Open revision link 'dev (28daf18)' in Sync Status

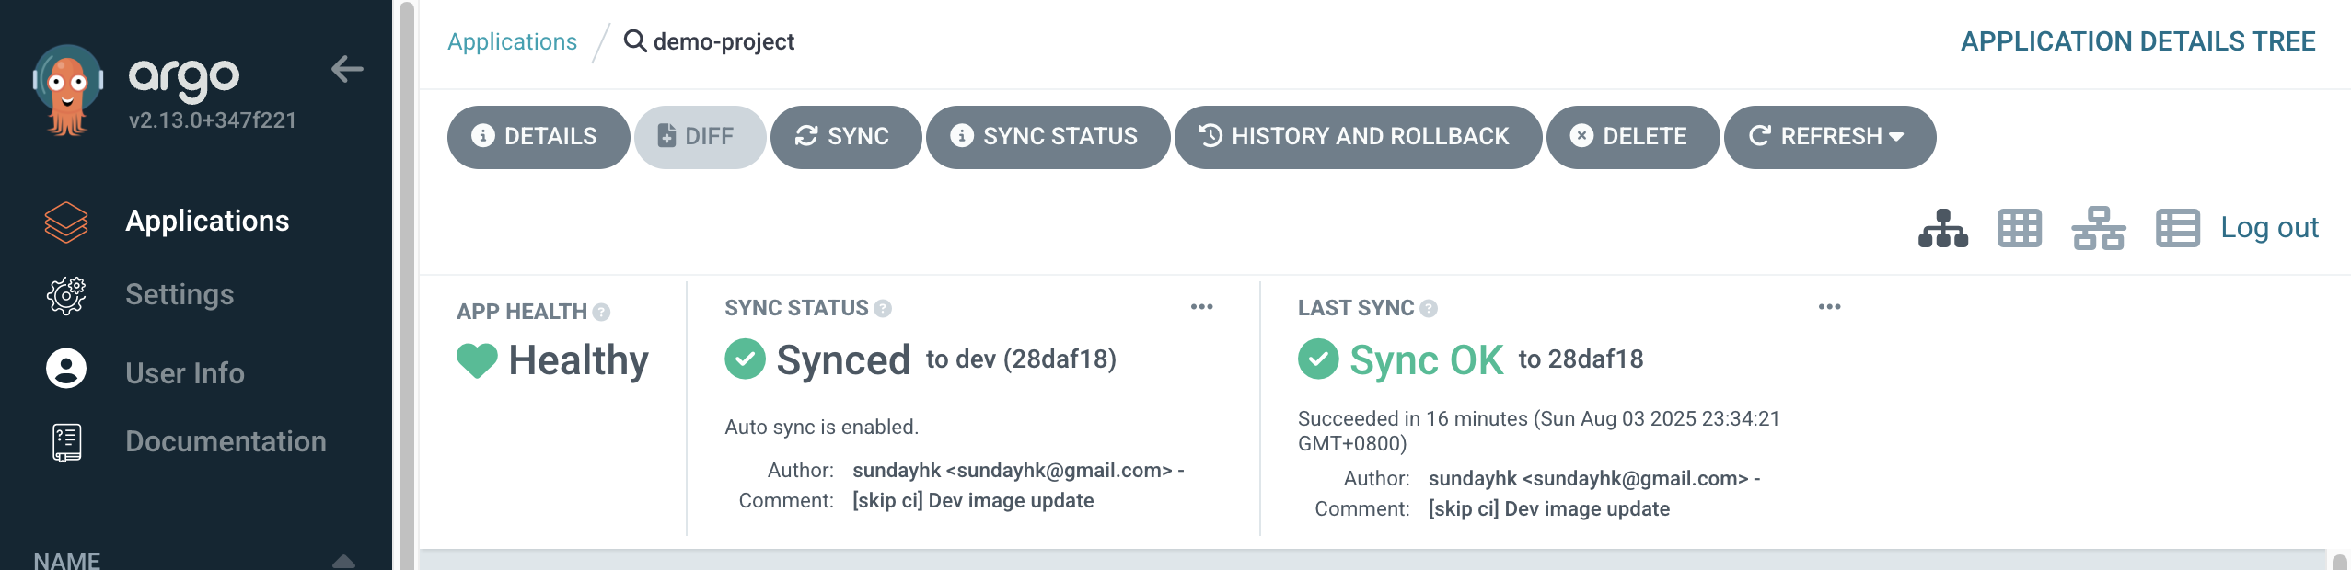point(1035,359)
